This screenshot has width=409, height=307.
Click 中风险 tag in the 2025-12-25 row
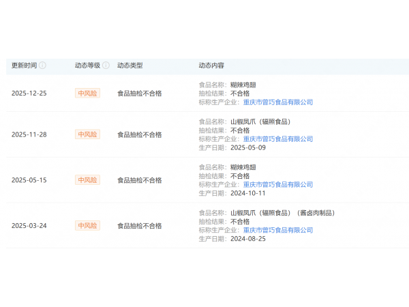pos(87,93)
